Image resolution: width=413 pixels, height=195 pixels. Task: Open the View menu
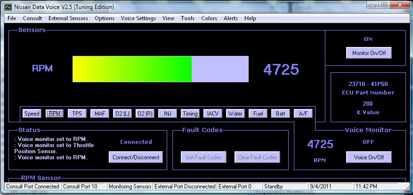coord(168,18)
